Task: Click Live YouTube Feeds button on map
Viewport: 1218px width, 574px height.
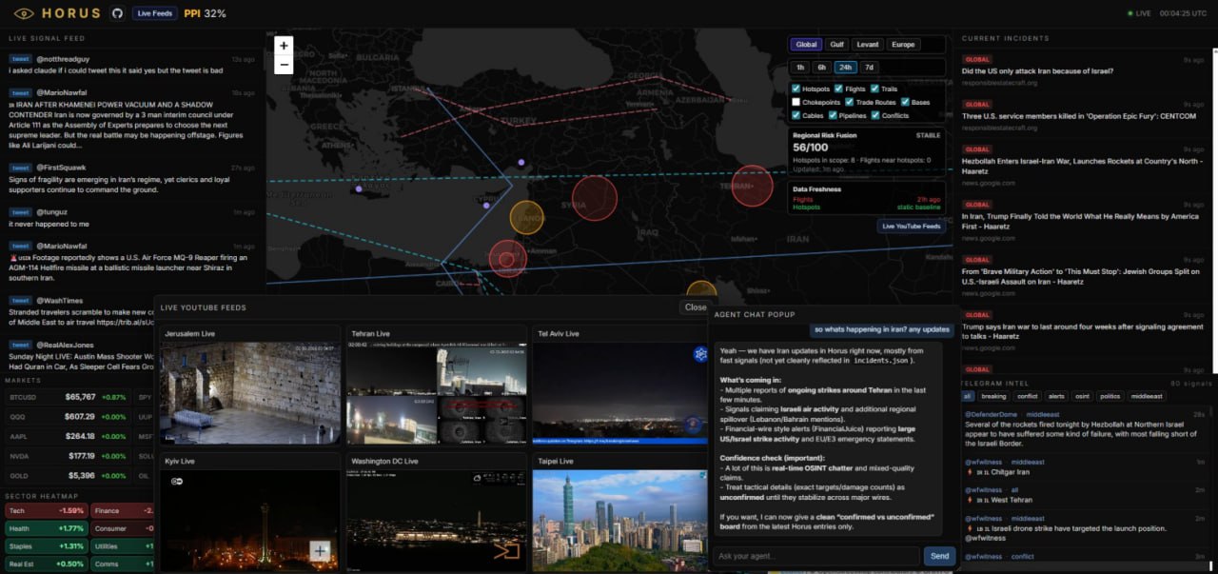Action: (x=912, y=226)
